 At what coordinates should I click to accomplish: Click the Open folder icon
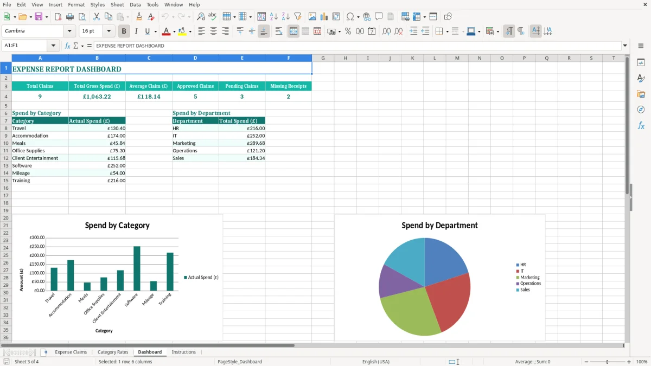click(22, 17)
